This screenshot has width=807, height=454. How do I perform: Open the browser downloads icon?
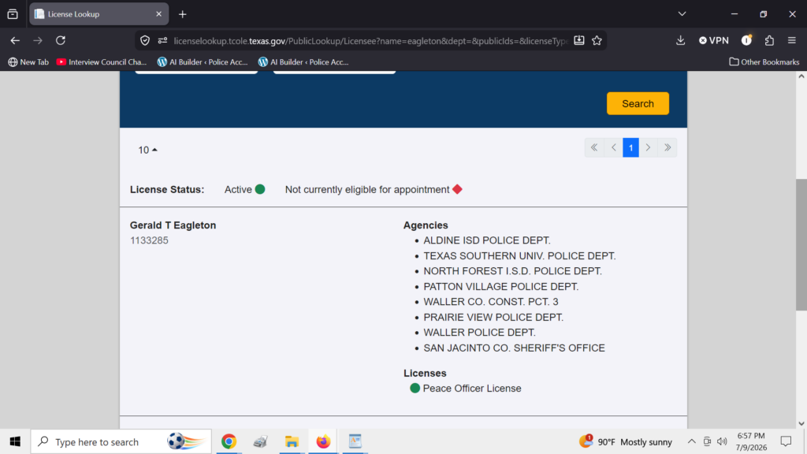pyautogui.click(x=680, y=40)
